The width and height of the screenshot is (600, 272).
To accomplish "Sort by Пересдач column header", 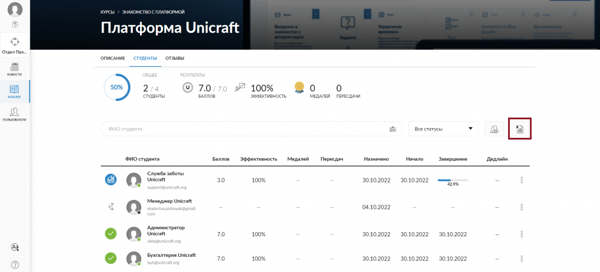I will (x=332, y=159).
